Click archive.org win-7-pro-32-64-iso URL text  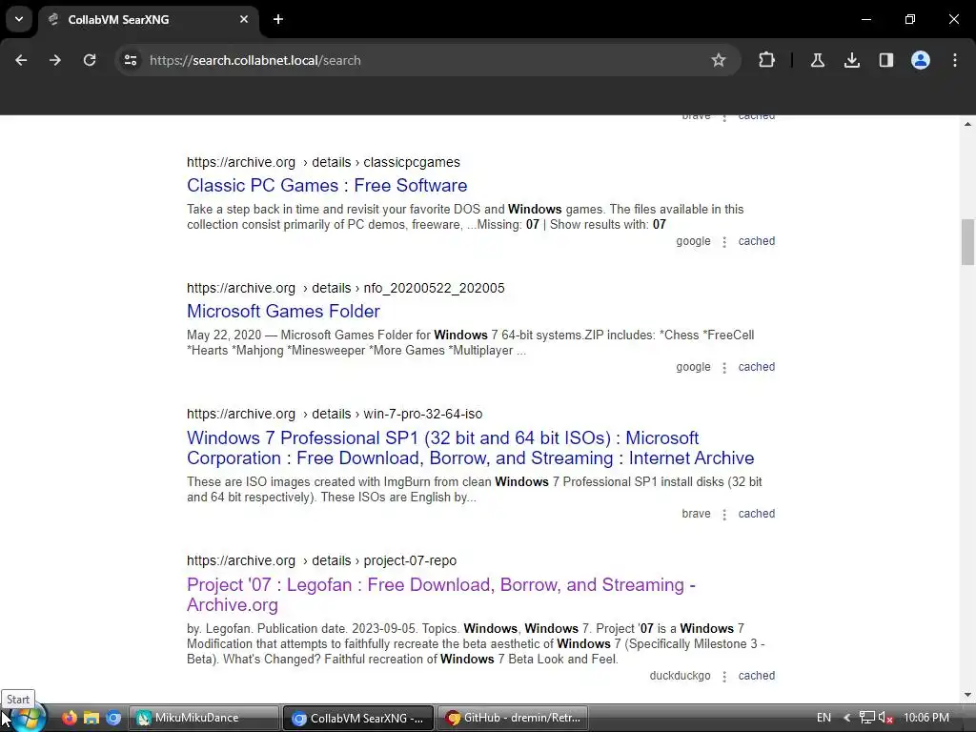tap(335, 414)
